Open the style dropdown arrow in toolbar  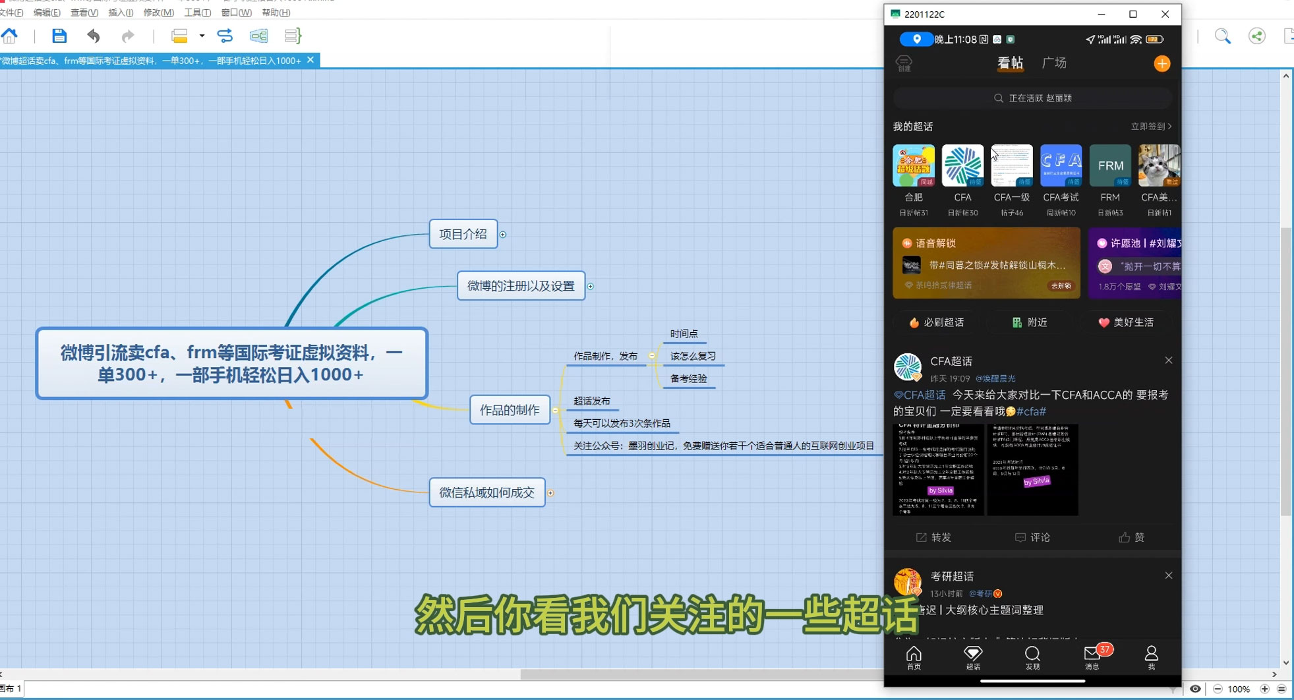[x=202, y=36]
